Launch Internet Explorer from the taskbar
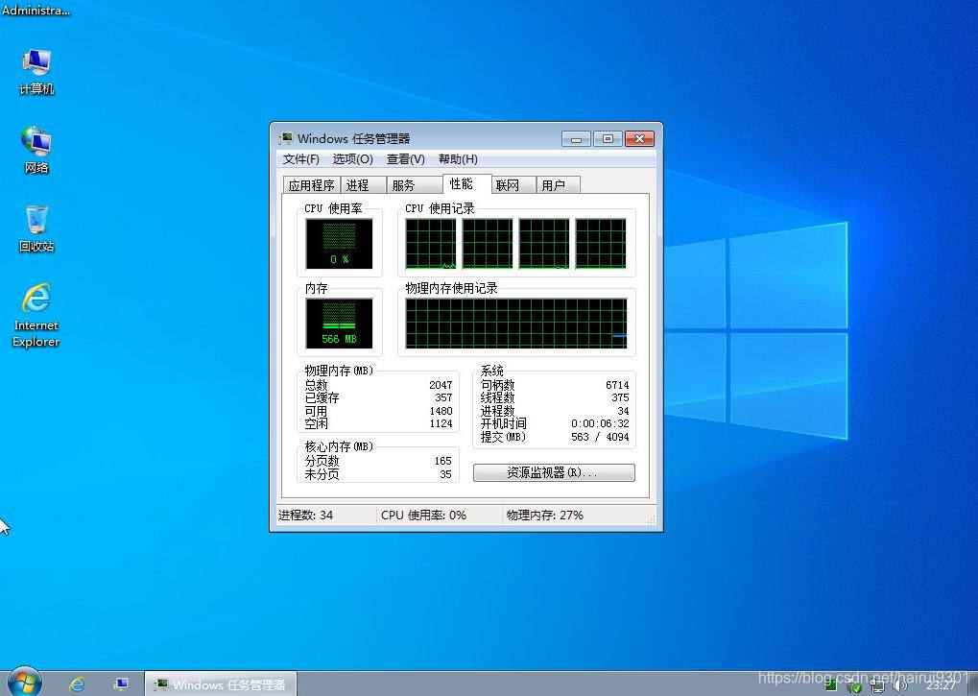This screenshot has width=978, height=696. click(78, 684)
